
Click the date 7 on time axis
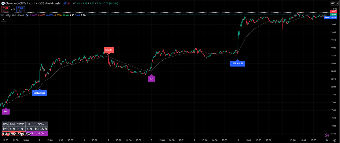[x=108, y=140]
